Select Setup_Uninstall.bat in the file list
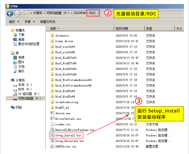The image size is (189, 154). click(70, 141)
